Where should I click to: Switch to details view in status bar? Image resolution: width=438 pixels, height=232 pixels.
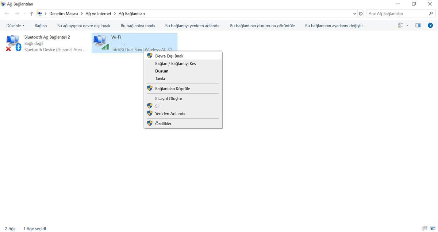click(x=425, y=228)
